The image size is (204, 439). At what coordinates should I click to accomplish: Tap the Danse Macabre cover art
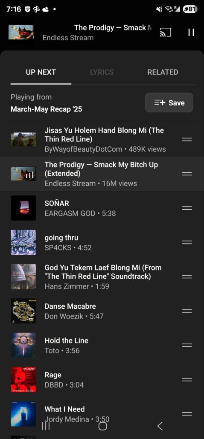23,311
